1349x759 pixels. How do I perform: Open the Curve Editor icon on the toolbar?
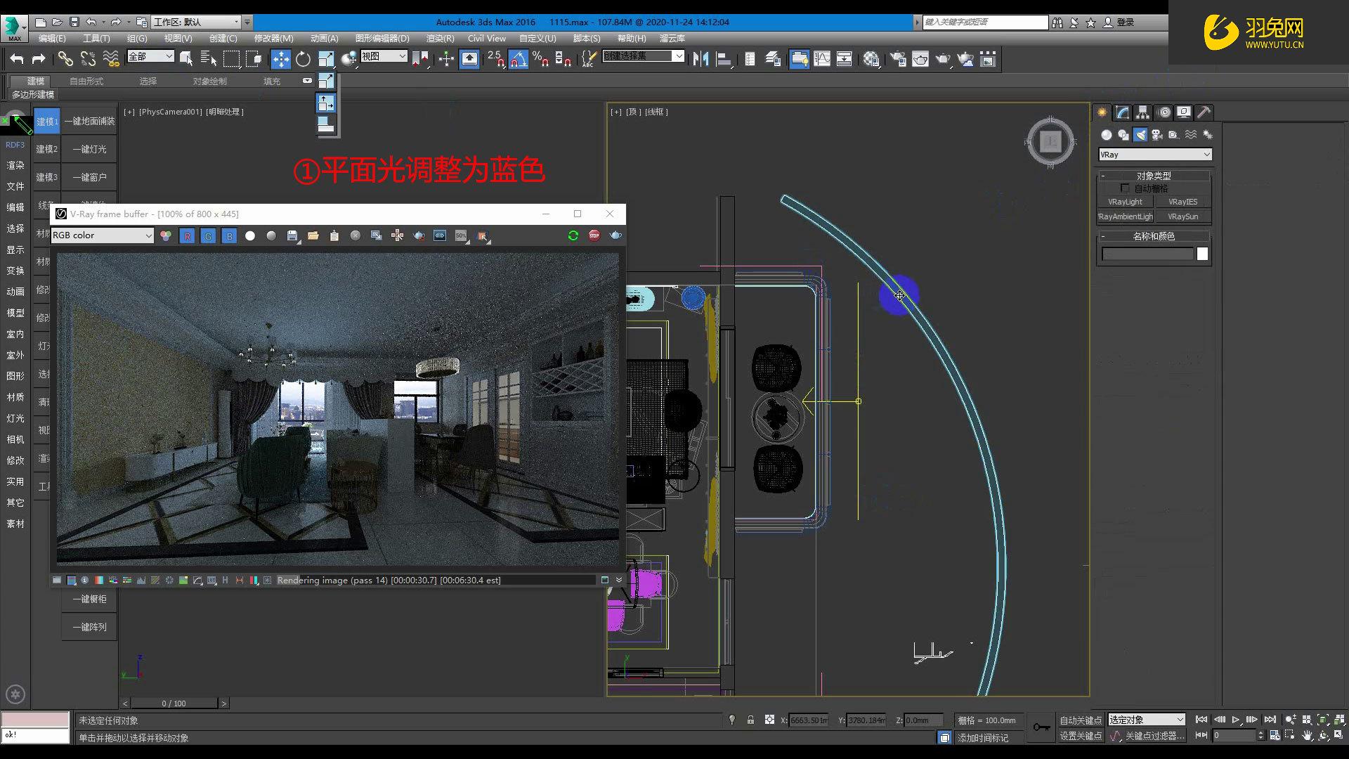[823, 59]
